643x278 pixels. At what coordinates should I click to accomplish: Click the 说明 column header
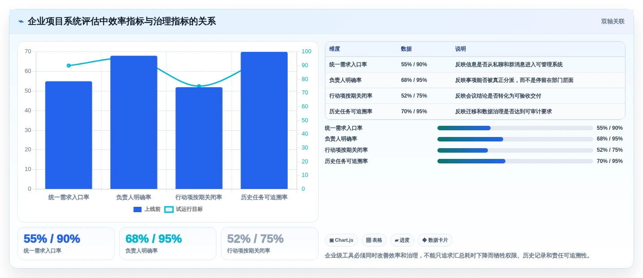(x=461, y=49)
